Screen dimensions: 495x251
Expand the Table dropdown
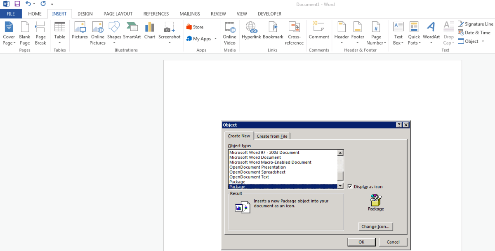[x=60, y=42]
